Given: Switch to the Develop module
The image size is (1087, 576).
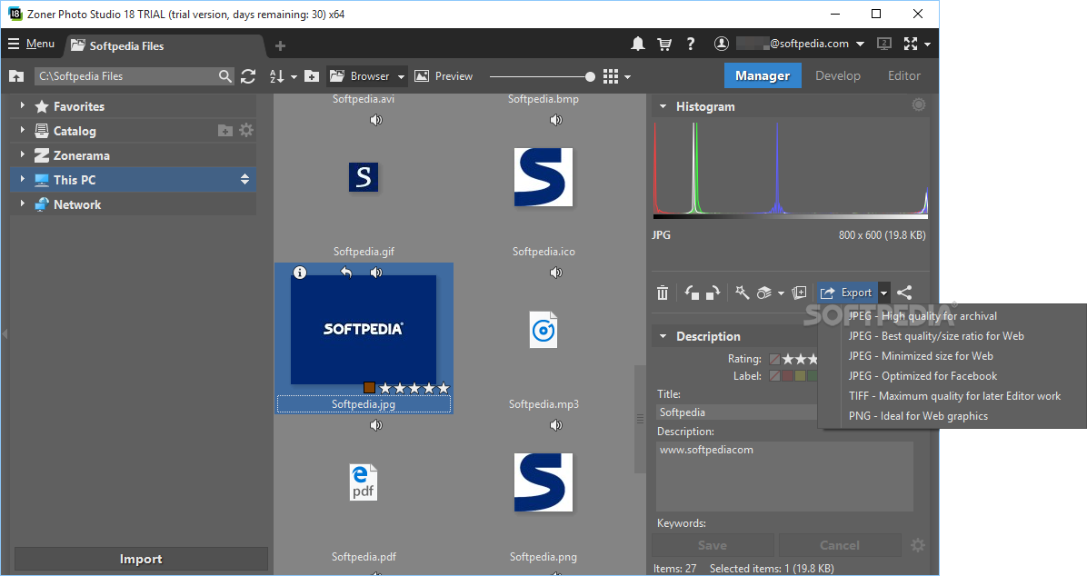Looking at the screenshot, I should coord(837,75).
